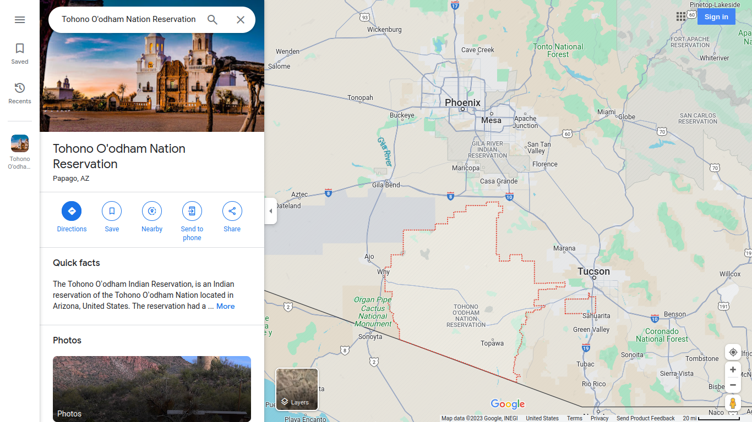Zoom in on the map
752x422 pixels.
pos(733,370)
